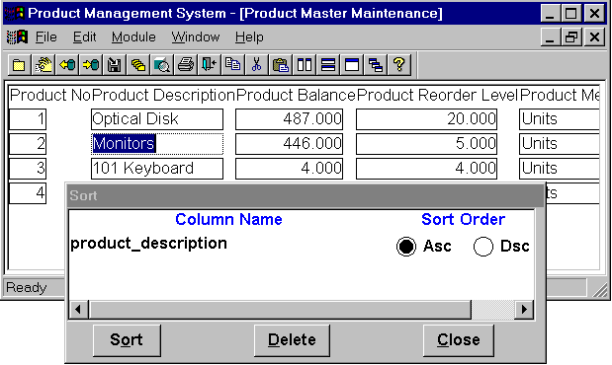This screenshot has width=612, height=365.
Task: Click the right-arrow database update icon
Action: coord(91,65)
